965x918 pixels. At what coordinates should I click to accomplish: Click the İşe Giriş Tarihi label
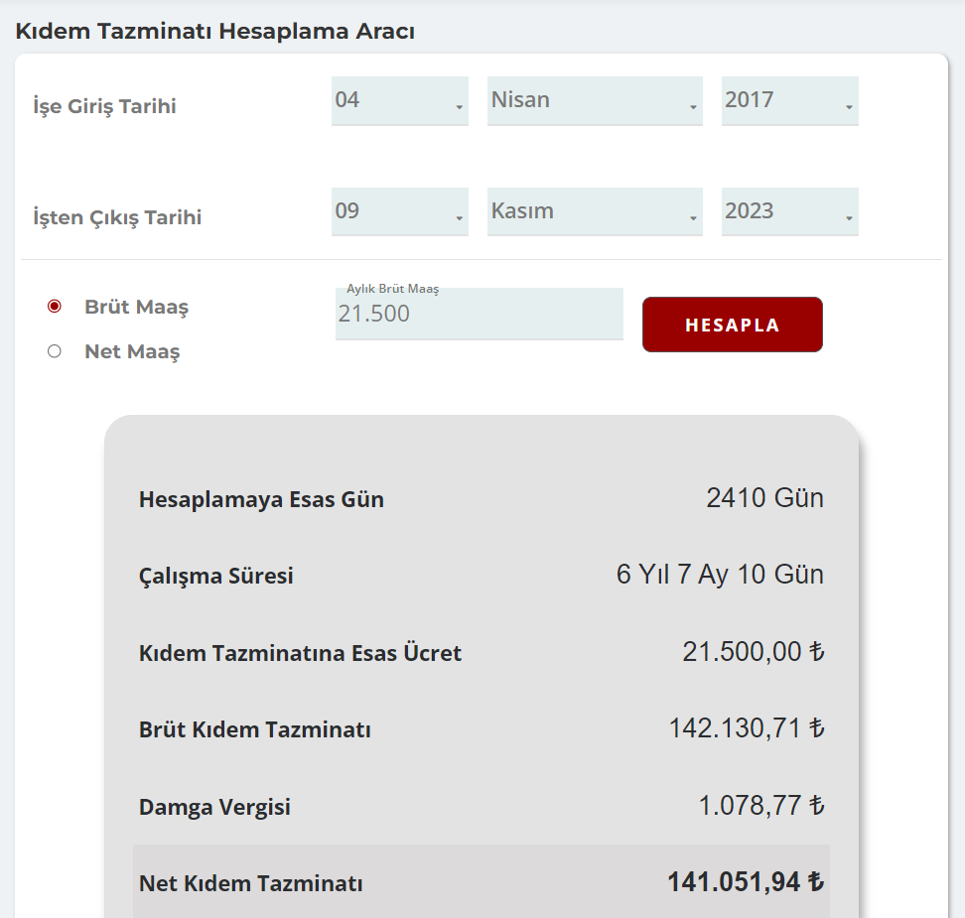click(104, 106)
